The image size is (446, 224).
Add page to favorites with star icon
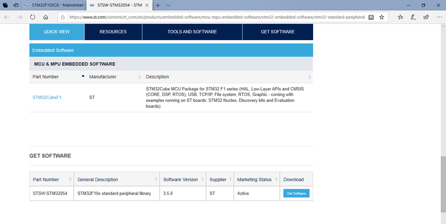pos(382,17)
